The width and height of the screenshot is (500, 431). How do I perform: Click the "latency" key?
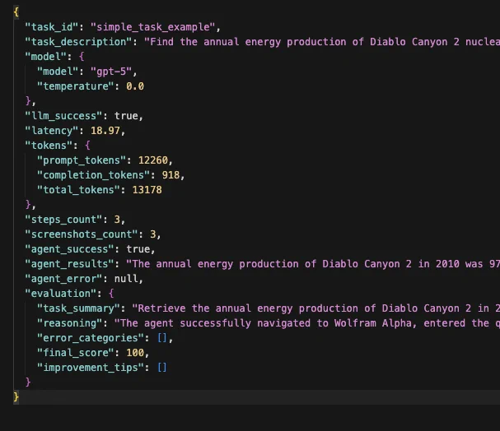[x=52, y=131]
